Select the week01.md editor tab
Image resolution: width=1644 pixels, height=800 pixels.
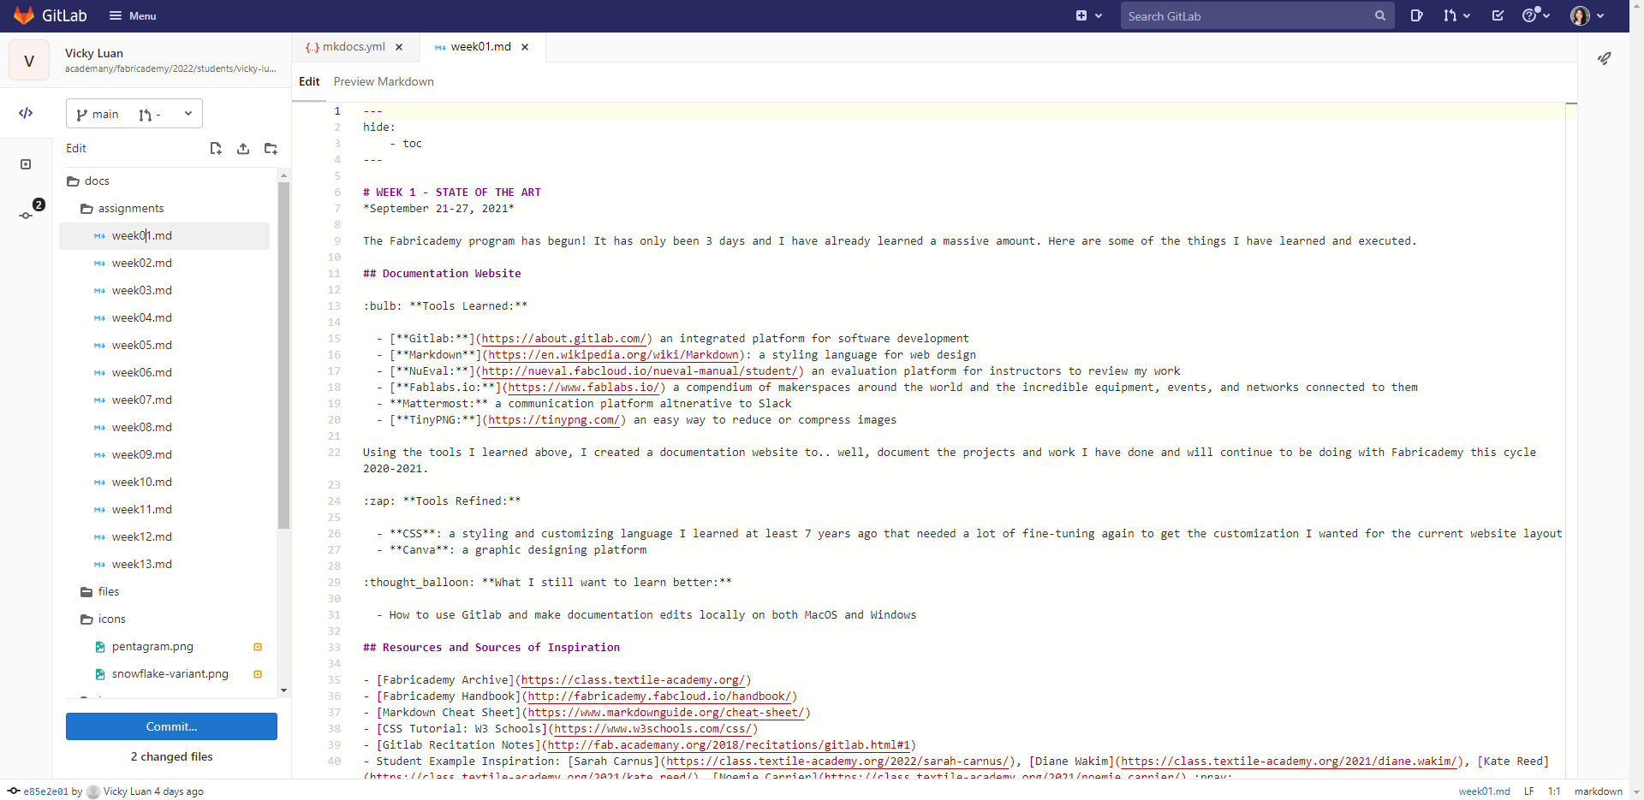click(473, 47)
